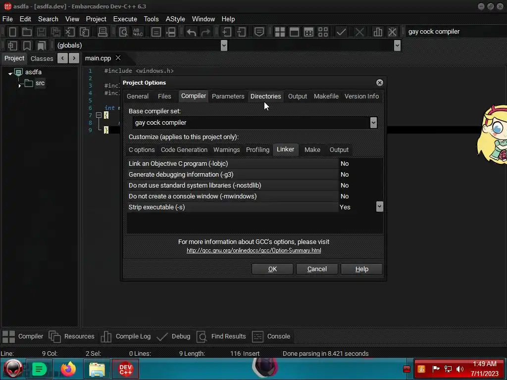Open the GCC Option-Summary link

click(254, 250)
